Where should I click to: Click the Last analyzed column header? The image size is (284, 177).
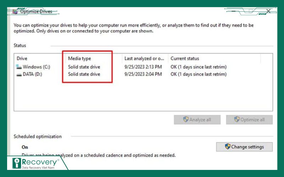click(x=144, y=58)
